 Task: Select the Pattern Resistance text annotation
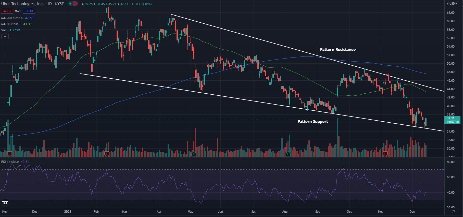(x=338, y=50)
